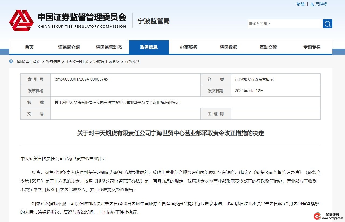The height and width of the screenshot is (222, 345).
Task: Click the 当前位置 breadcrumb label
Action: pos(23,62)
